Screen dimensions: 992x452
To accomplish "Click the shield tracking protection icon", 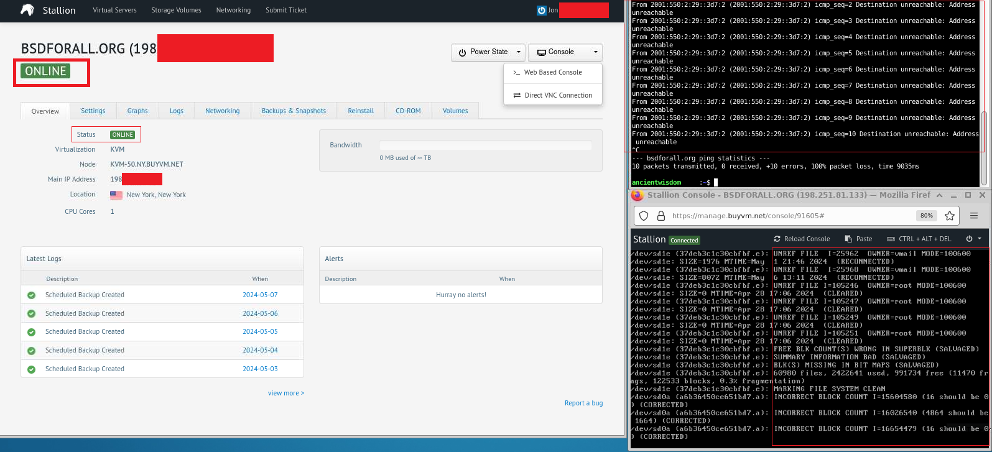I will coord(644,216).
